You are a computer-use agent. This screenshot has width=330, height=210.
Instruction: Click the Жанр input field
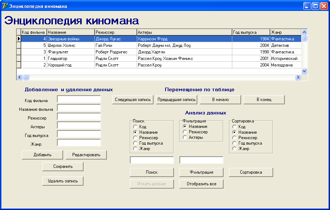pyautogui.click(x=79, y=143)
